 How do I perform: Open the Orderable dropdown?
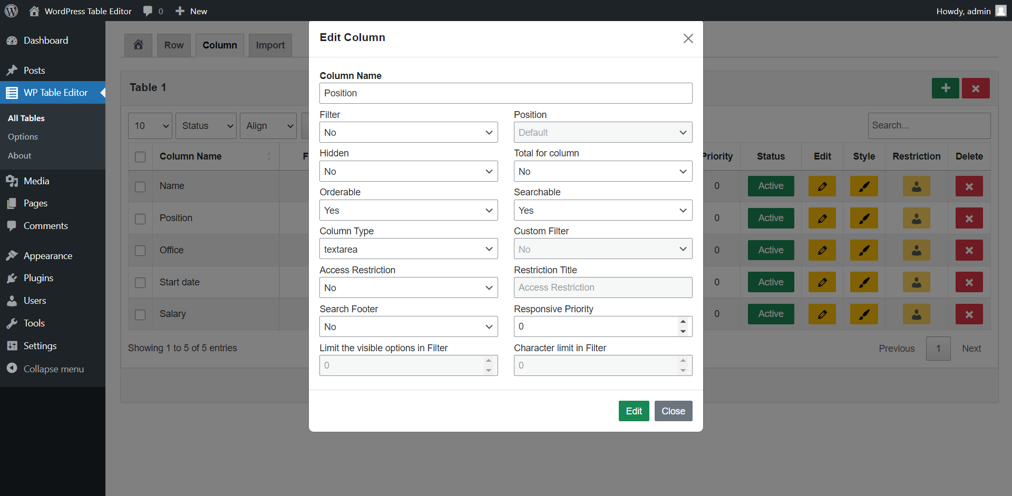pyautogui.click(x=408, y=210)
